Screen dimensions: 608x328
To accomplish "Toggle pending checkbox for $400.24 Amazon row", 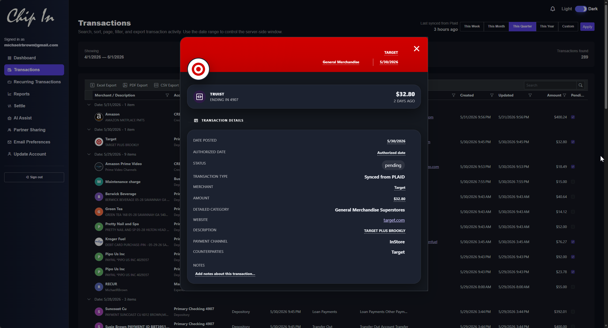I will [573, 117].
